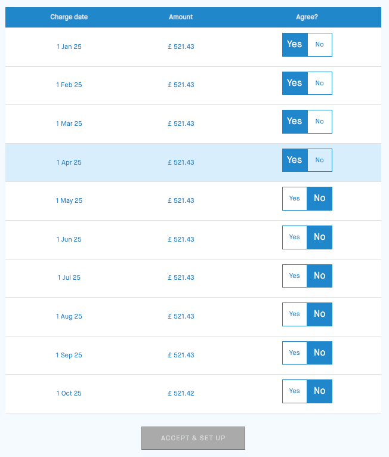Select No for the 1 Feb 25 charge

click(x=320, y=84)
